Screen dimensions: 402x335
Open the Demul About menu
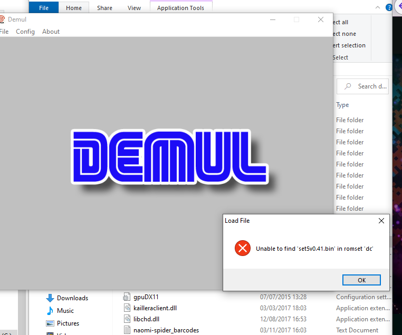pyautogui.click(x=51, y=32)
